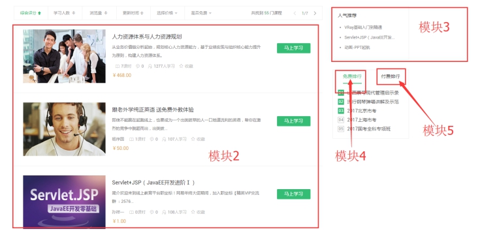This screenshot has width=482, height=238.
Task: Click learner icon beside 1277人学习
Action: tap(150, 67)
